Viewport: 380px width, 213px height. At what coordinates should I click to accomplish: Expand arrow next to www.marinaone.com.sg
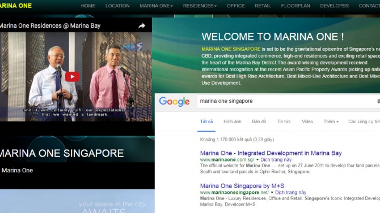pos(257,160)
